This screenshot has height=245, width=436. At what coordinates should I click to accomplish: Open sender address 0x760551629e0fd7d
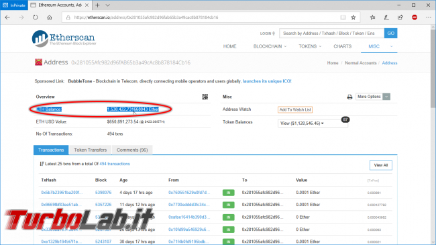click(x=189, y=193)
